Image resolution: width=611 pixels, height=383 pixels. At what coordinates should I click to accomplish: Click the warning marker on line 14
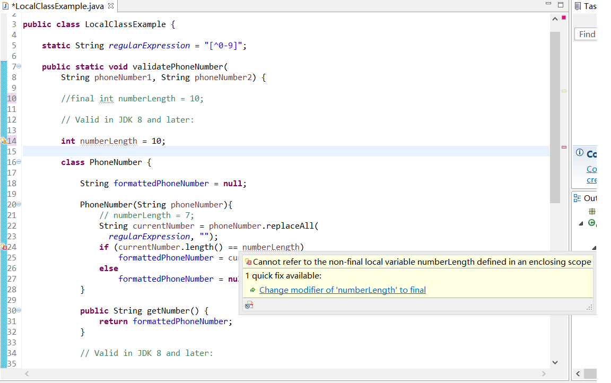(x=3, y=141)
